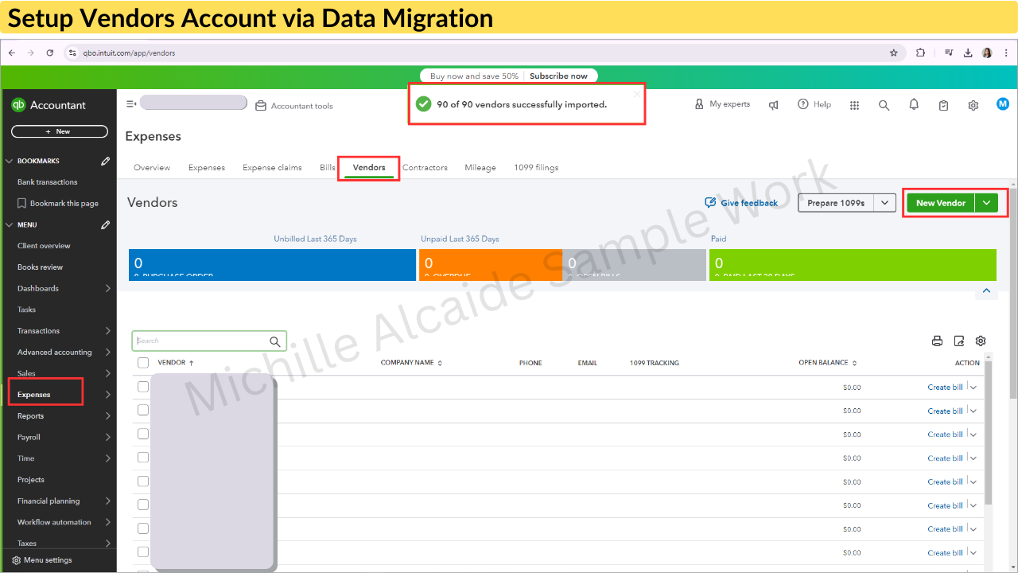Open the Bills tab

328,168
